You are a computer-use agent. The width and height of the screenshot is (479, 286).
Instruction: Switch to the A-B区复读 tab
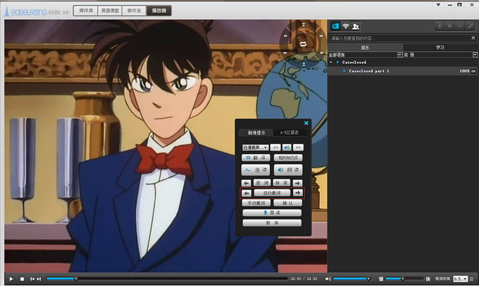290,133
